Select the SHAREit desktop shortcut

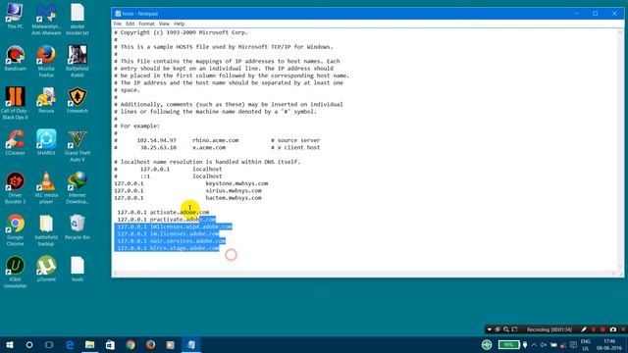46,143
